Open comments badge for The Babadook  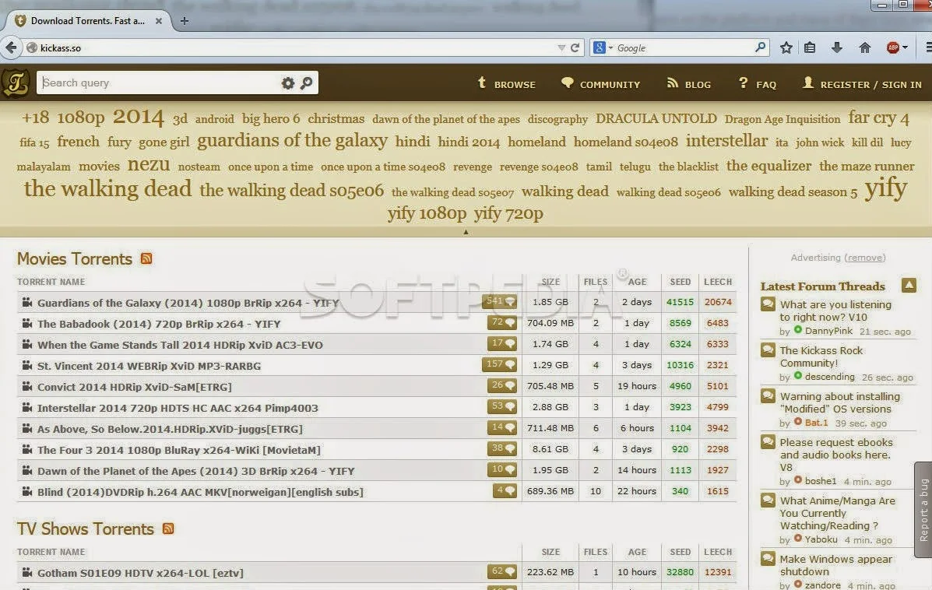[x=502, y=322]
